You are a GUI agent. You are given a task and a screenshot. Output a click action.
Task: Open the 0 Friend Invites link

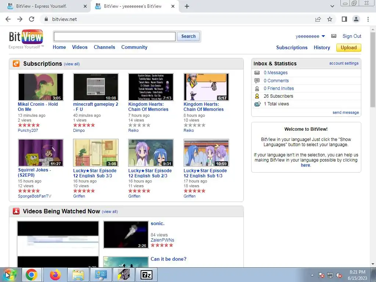tap(279, 88)
